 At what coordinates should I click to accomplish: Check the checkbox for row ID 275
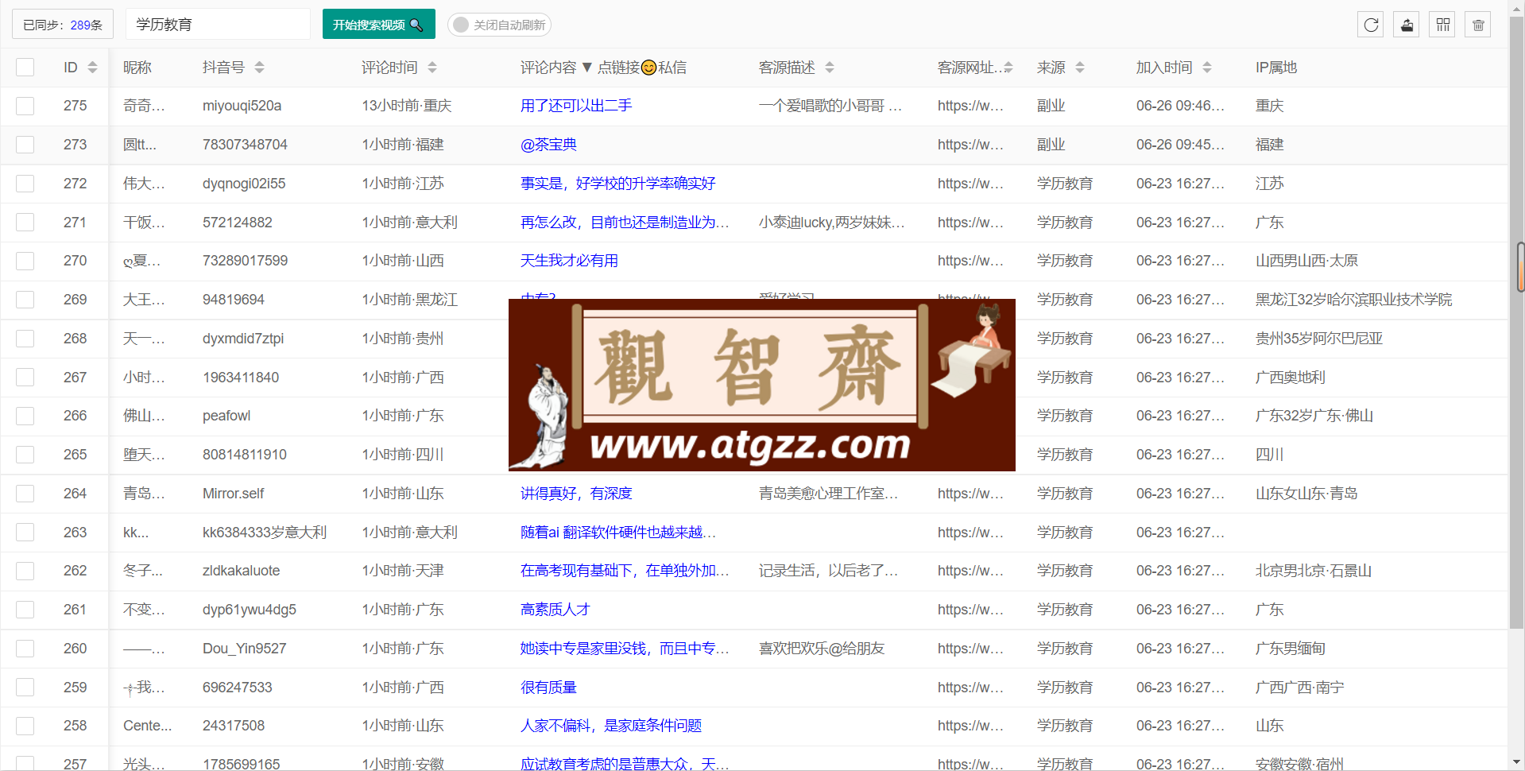(25, 106)
